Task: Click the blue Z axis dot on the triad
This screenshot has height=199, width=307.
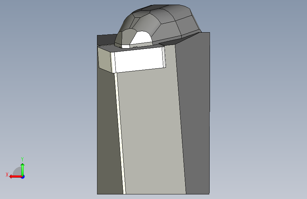Action: coord(23,177)
